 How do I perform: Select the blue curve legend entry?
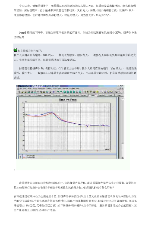click(x=29, y=156)
